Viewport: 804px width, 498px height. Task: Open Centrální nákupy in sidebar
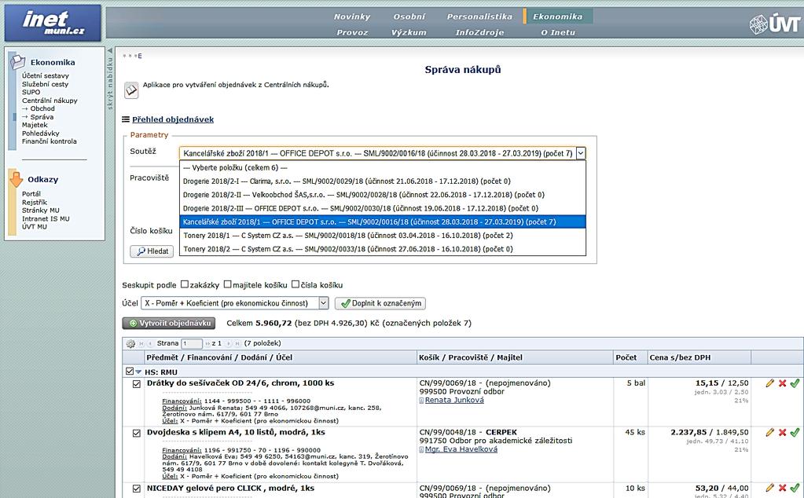pos(50,101)
